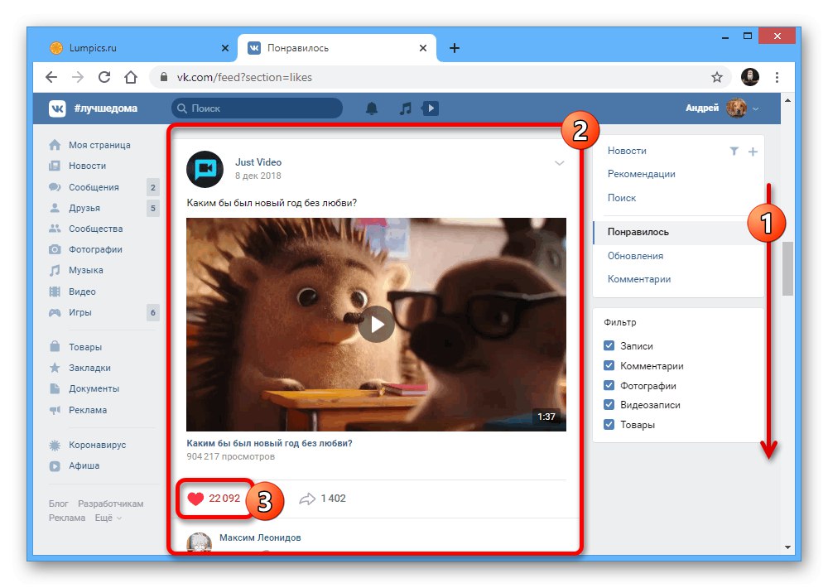The width and height of the screenshot is (828, 588).
Task: Add a news tab with plus icon
Action: click(x=753, y=152)
